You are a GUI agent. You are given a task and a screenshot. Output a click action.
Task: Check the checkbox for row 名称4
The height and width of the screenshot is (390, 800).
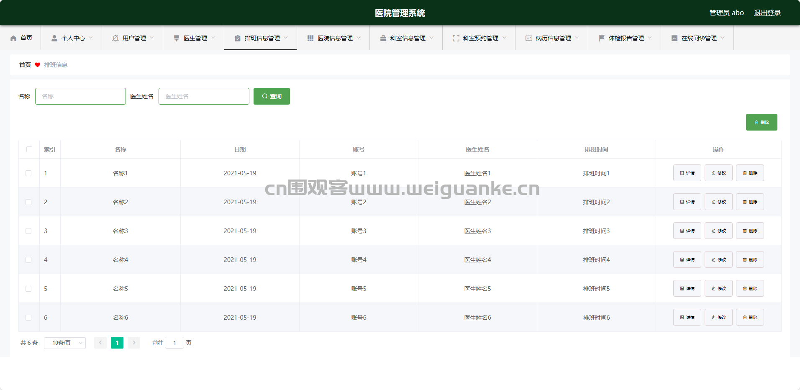click(28, 260)
